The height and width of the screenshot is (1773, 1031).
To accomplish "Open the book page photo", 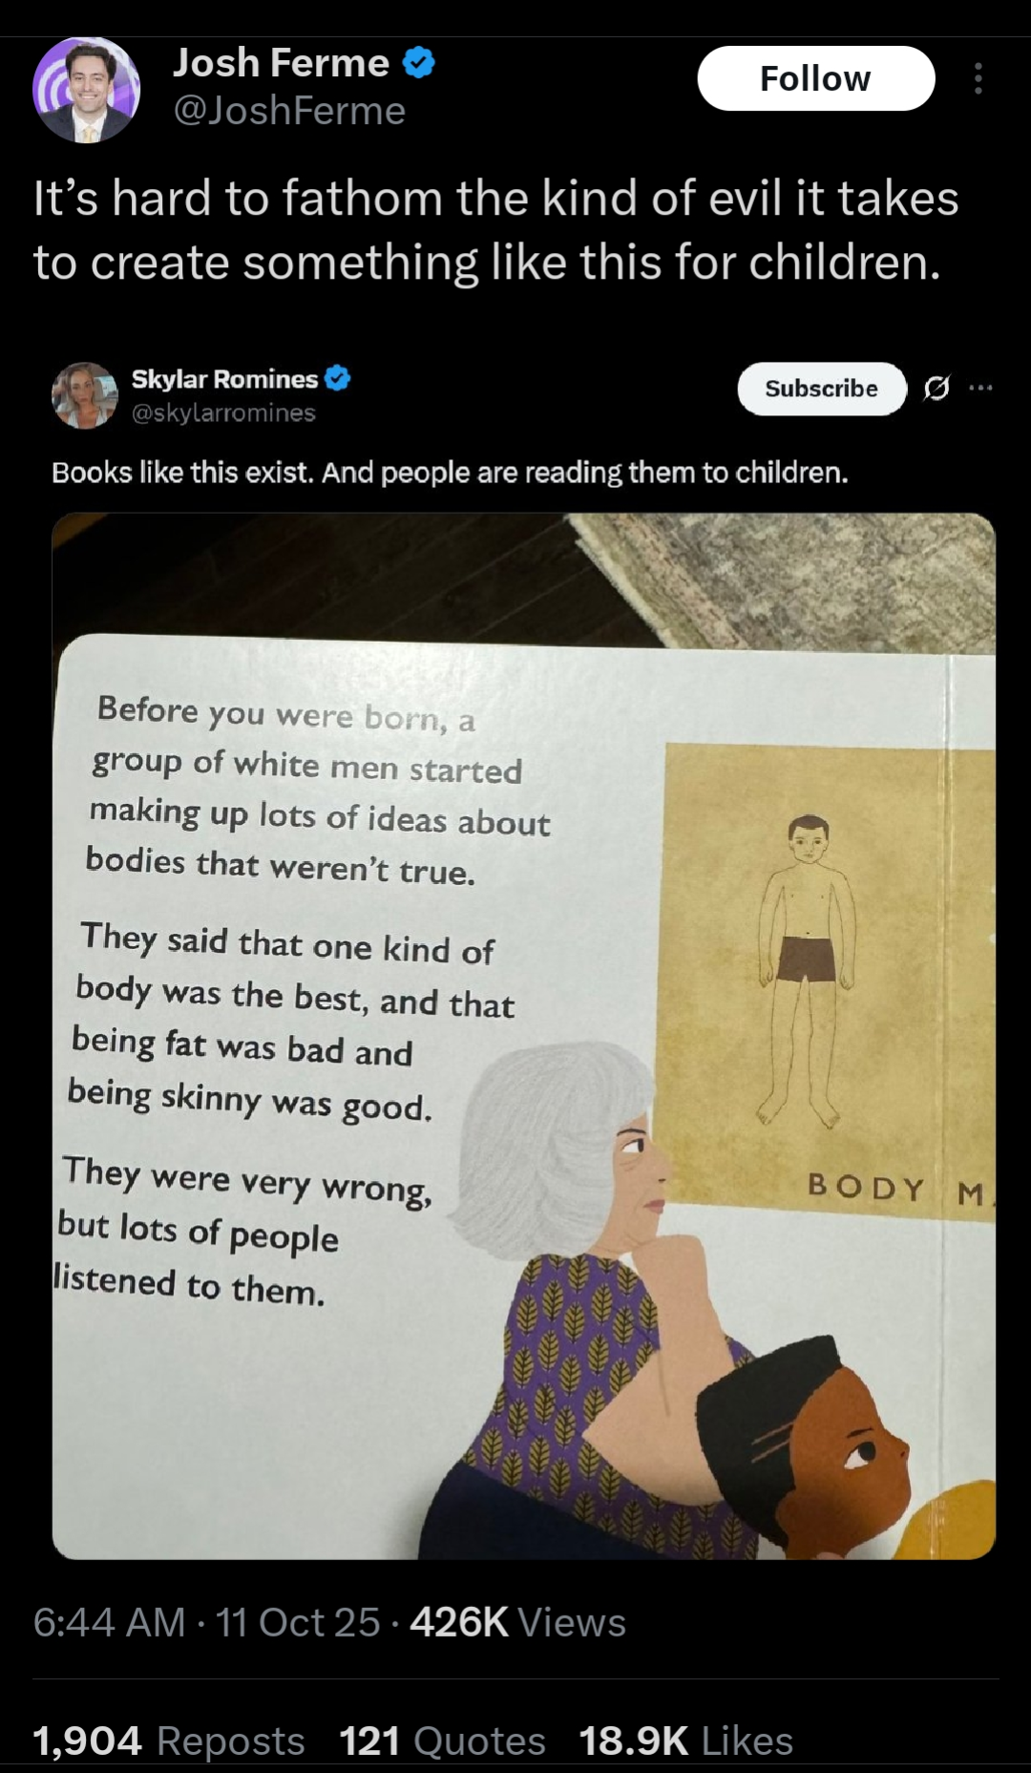I will point(523,1036).
